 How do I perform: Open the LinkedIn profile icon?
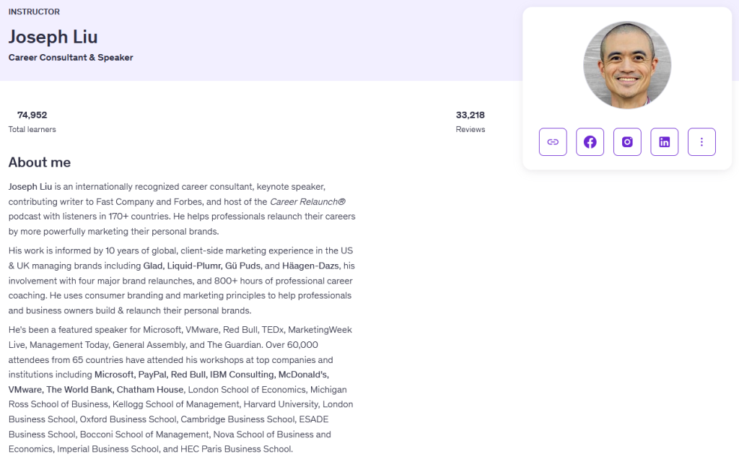(x=664, y=142)
